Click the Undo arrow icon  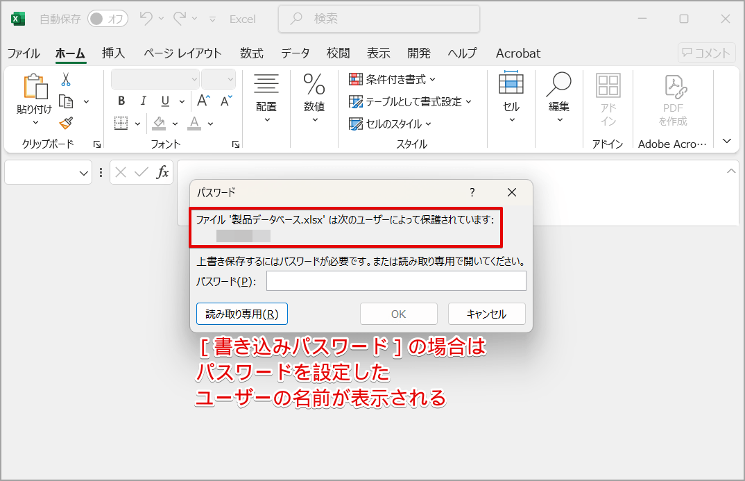(146, 19)
